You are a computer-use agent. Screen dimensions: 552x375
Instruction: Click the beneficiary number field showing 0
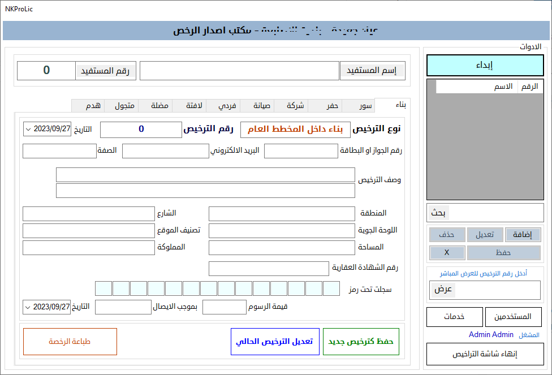[46, 71]
